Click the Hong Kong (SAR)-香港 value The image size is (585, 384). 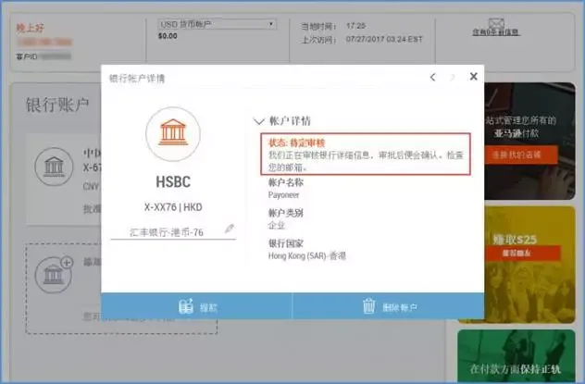click(x=307, y=255)
